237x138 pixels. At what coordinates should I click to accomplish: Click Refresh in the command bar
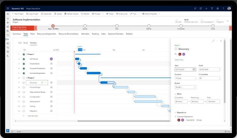point(85,14)
